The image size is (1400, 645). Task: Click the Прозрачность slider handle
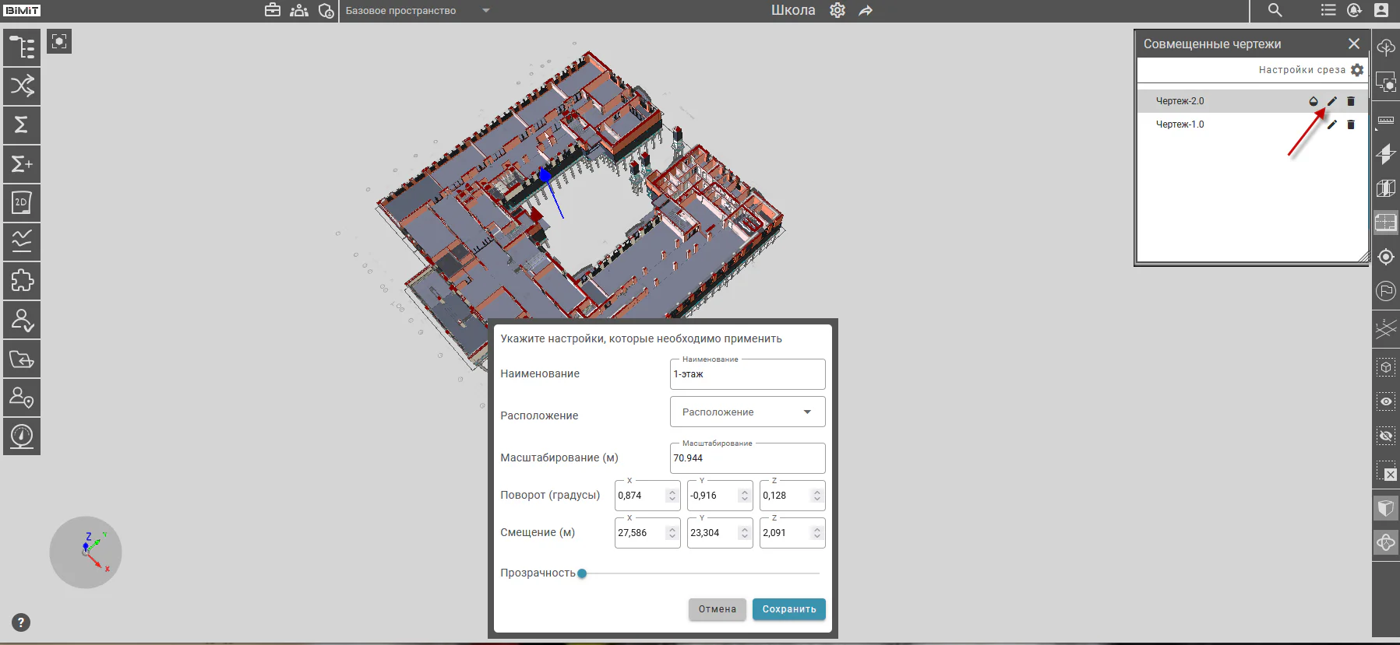(582, 573)
